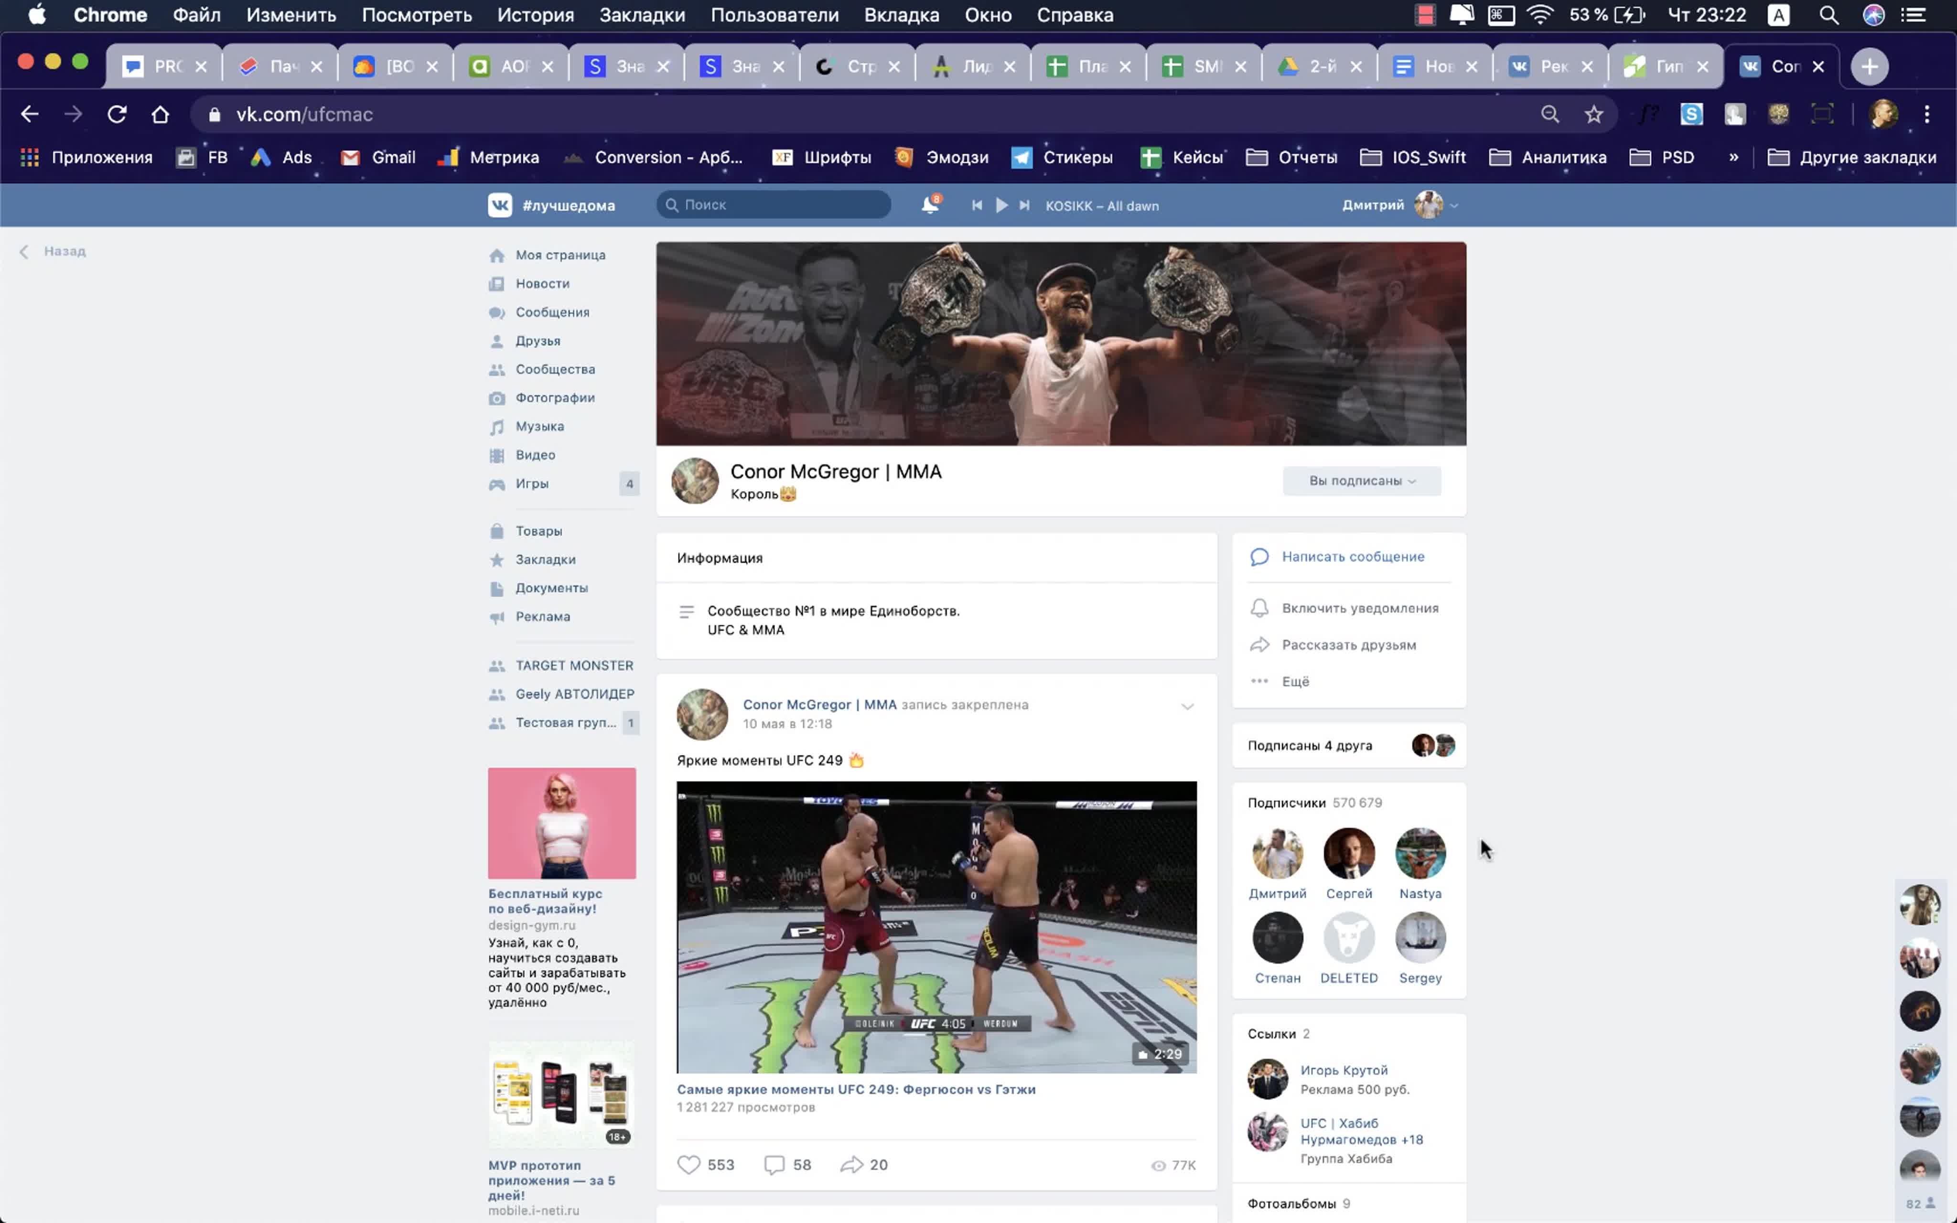Image resolution: width=1957 pixels, height=1223 pixels.
Task: Open the Подписчики 570 679 list
Action: 1314,803
